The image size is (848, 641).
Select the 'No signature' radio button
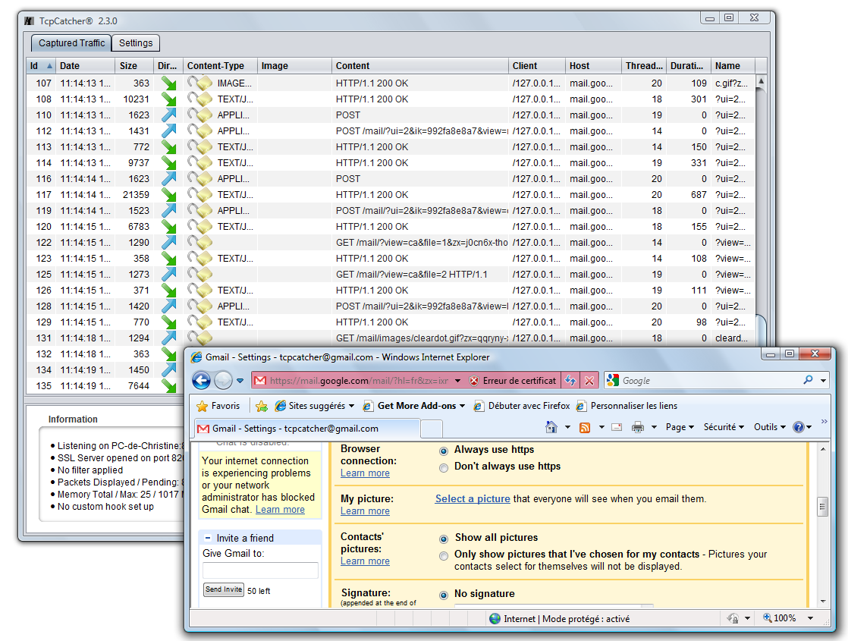click(x=444, y=595)
